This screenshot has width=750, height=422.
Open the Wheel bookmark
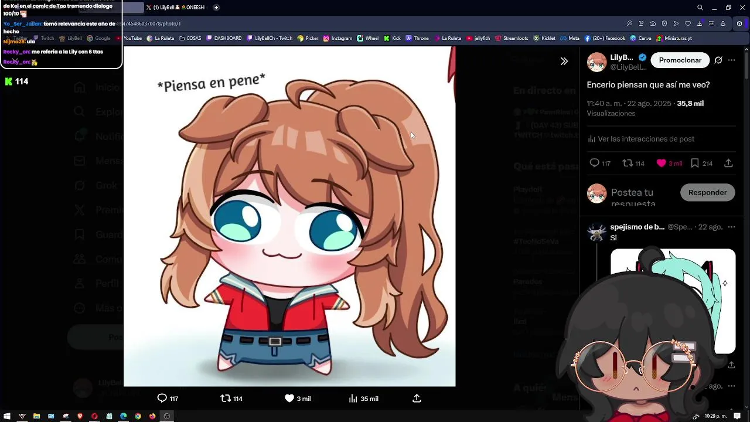pos(368,38)
